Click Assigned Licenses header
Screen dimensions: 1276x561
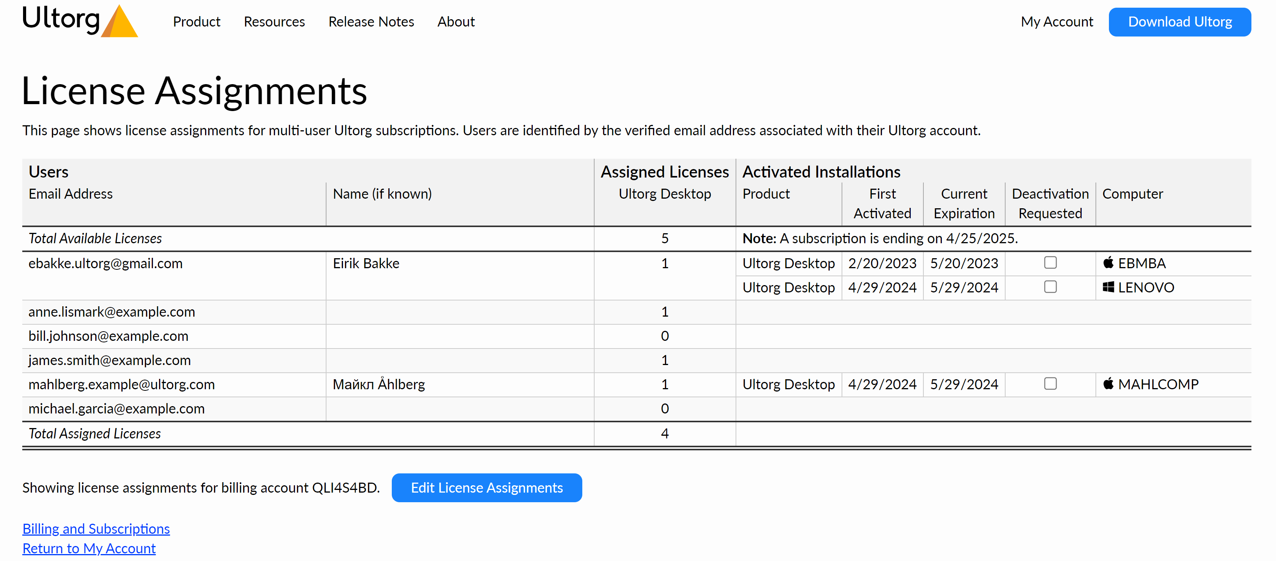[665, 172]
